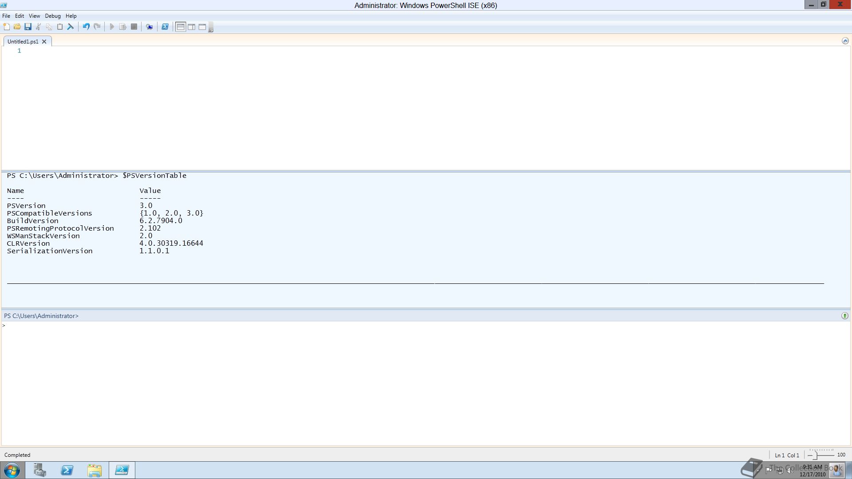
Task: Open Windows Explorer from taskbar
Action: [x=95, y=470]
